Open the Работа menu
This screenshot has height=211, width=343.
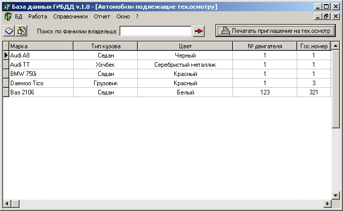coord(38,16)
